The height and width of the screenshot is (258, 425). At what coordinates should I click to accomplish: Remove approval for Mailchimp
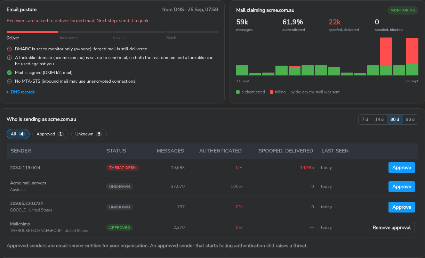click(x=392, y=228)
